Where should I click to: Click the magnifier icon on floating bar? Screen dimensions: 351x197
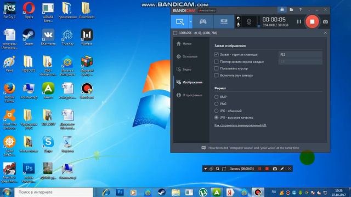(218, 169)
